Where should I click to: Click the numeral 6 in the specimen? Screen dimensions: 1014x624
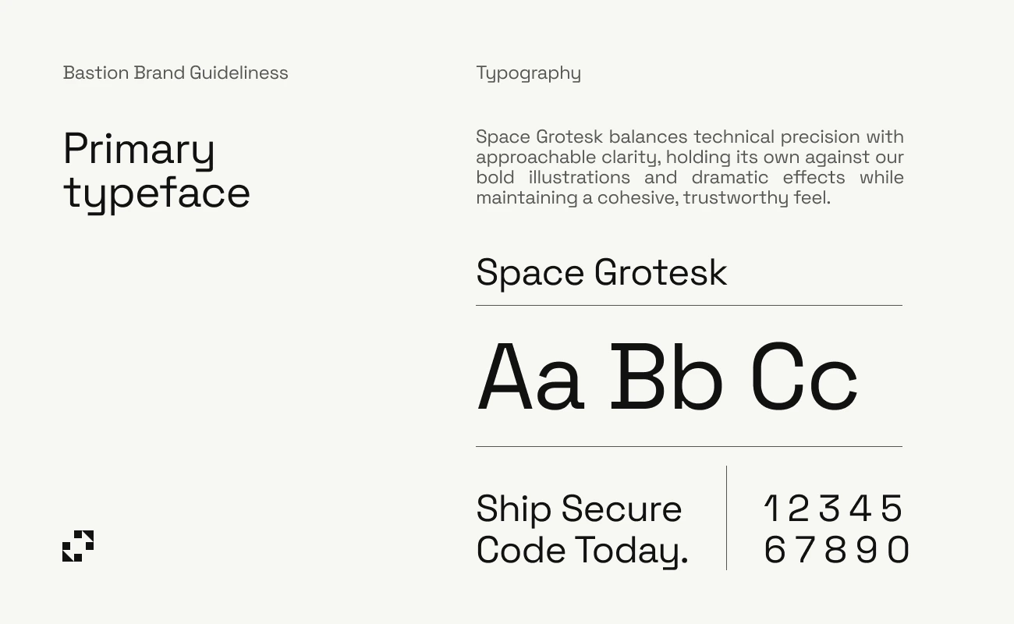click(x=774, y=550)
